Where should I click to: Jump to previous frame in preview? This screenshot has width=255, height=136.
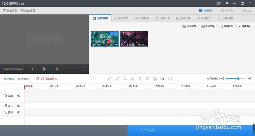[x=32, y=69]
